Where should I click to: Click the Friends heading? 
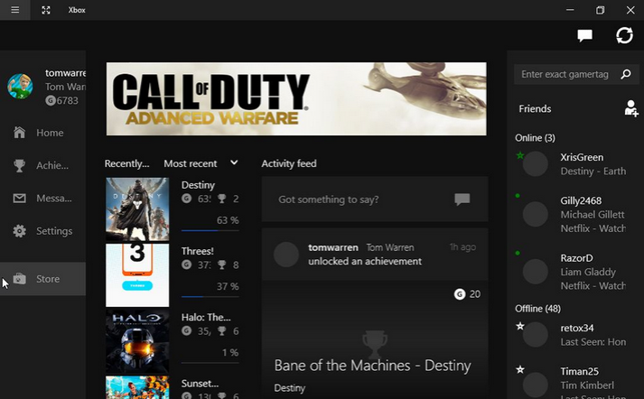(535, 109)
